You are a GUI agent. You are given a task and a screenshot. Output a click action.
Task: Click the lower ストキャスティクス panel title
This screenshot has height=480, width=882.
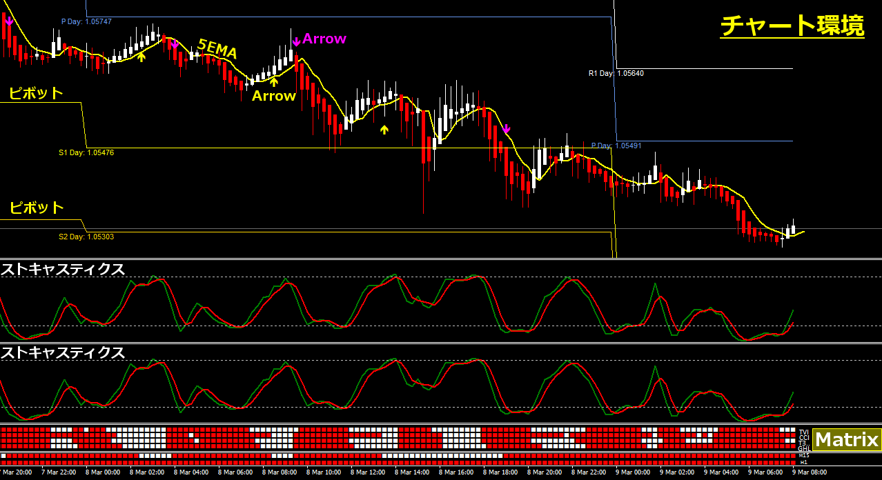point(63,352)
